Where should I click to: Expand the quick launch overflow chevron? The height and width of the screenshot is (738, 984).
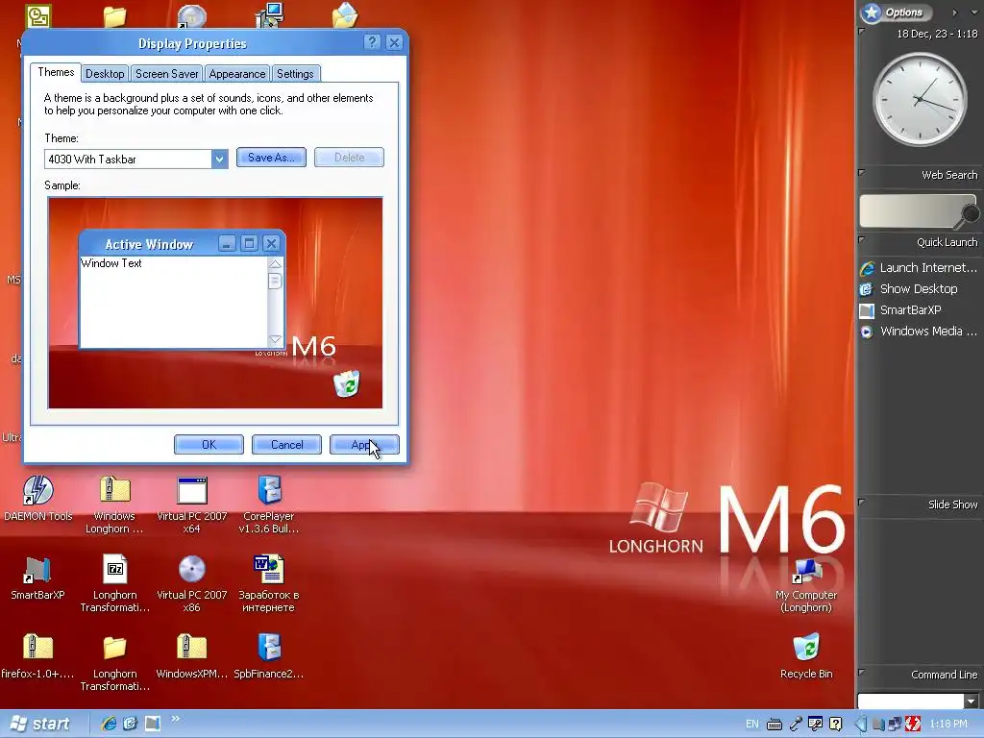coord(175,719)
